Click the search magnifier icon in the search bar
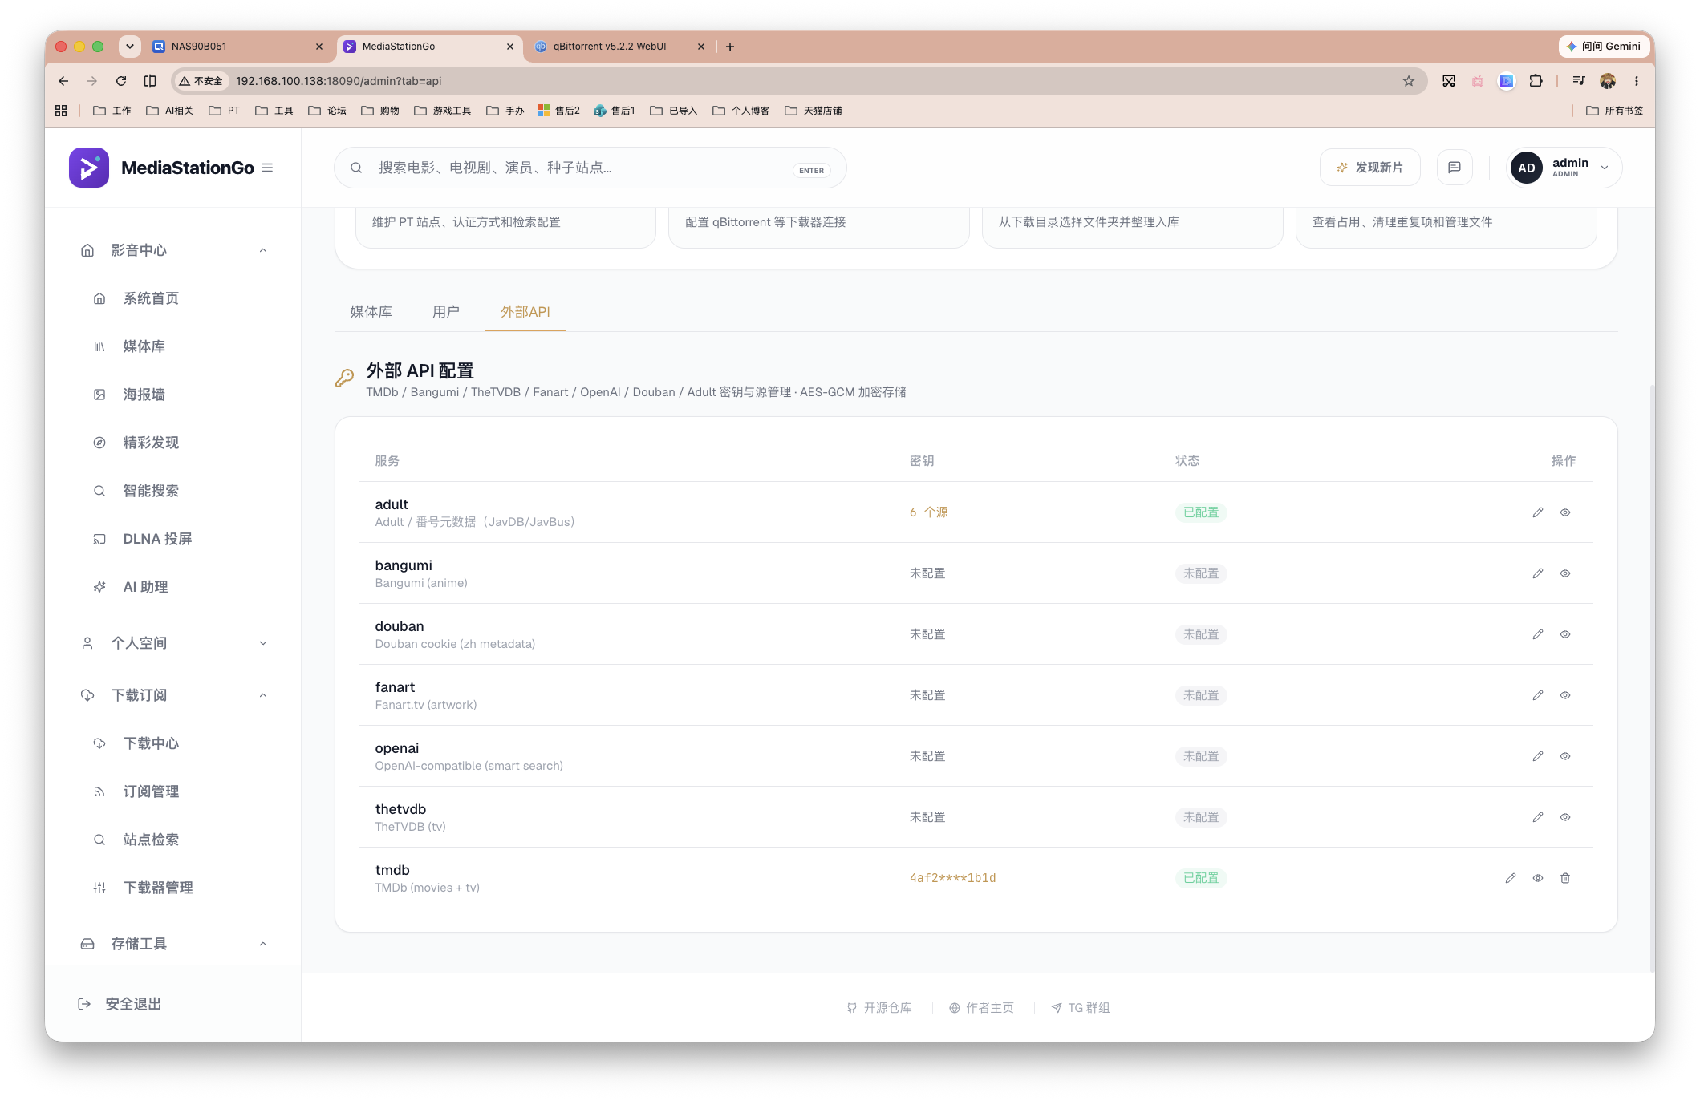Image resolution: width=1700 pixels, height=1101 pixels. pos(356,168)
